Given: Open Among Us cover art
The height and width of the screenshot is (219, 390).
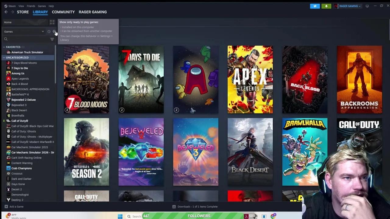Looking at the screenshot, I should (x=196, y=79).
